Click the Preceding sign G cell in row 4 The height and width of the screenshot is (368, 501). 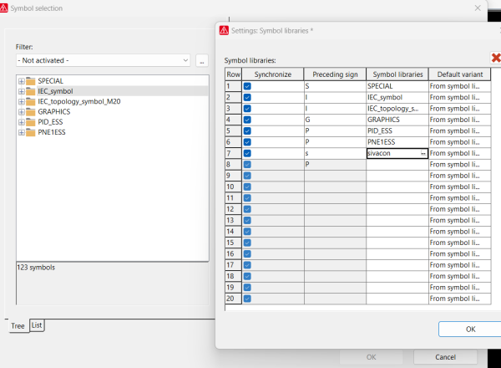pyautogui.click(x=335, y=120)
